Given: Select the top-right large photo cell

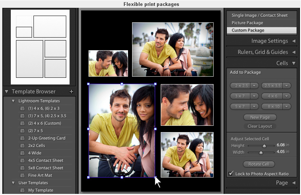Looking at the screenshot, I should (x=173, y=49).
